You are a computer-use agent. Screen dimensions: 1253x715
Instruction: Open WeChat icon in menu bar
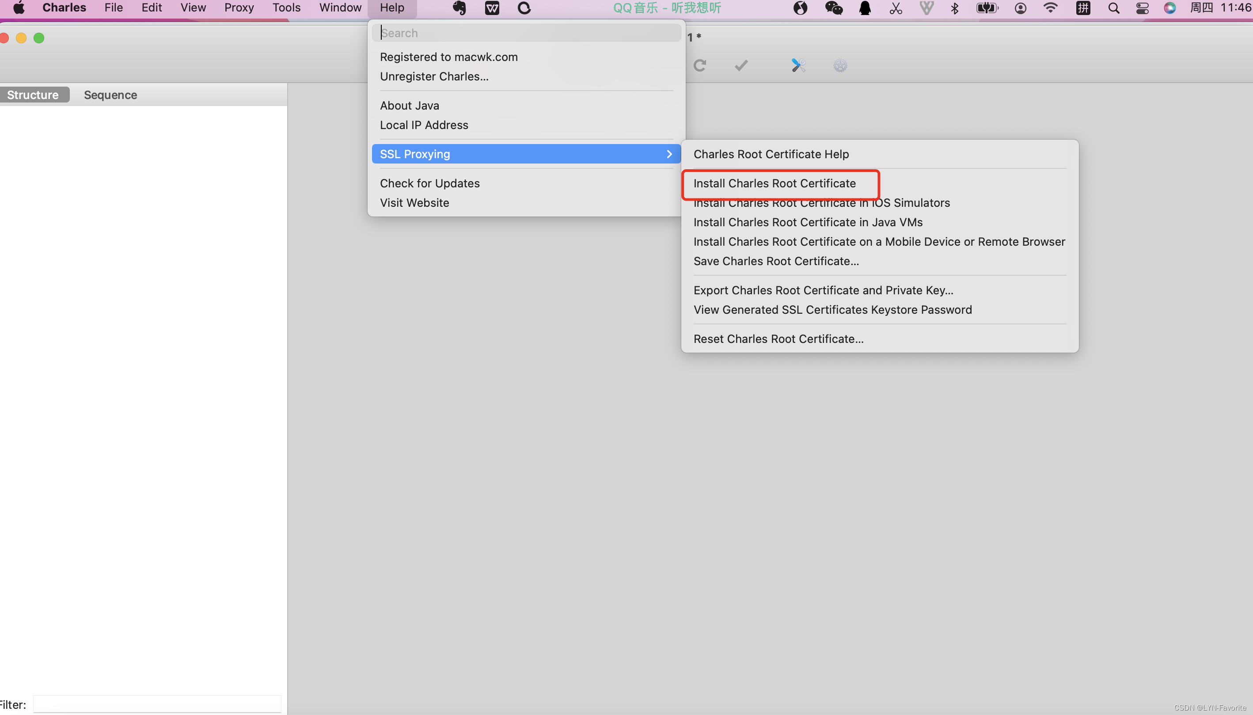click(834, 8)
